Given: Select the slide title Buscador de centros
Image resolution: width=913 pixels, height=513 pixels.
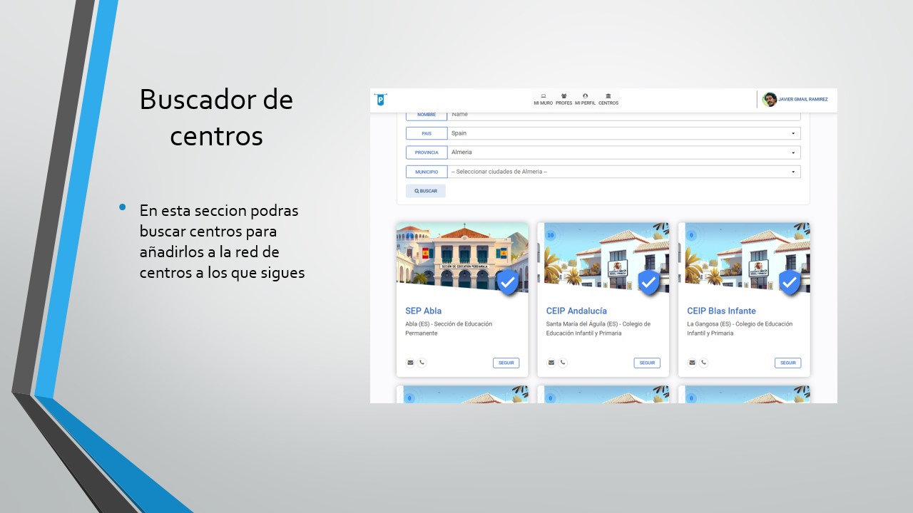Looking at the screenshot, I should click(x=216, y=117).
